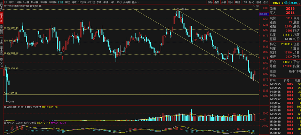Viewport: 301px width, 135px height.
Task: Click the 38.2% 3088.09 Fibonacci label
Action: [11, 53]
